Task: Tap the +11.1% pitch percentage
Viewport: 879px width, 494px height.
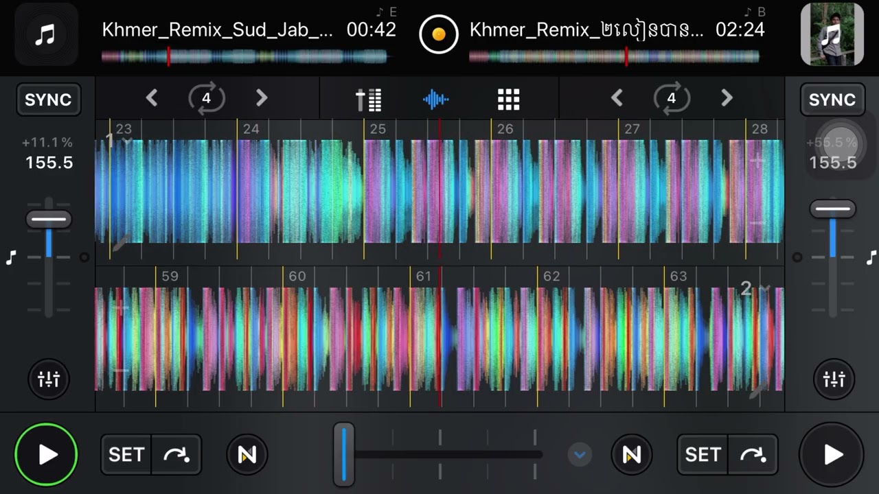Action: [47, 143]
